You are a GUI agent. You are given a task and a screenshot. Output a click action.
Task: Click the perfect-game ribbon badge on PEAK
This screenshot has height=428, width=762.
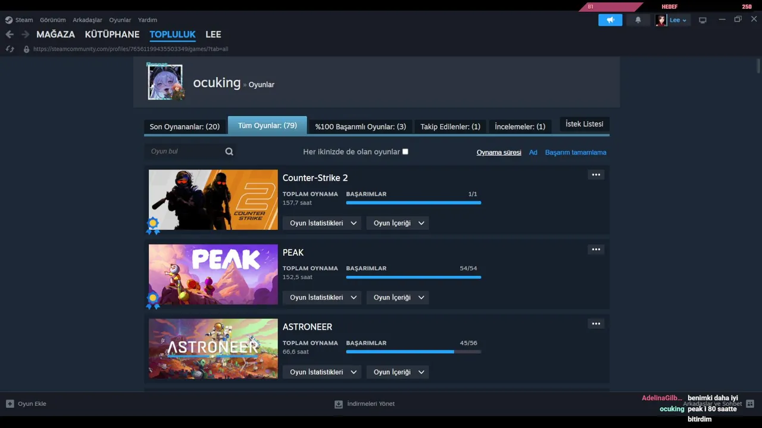153,300
